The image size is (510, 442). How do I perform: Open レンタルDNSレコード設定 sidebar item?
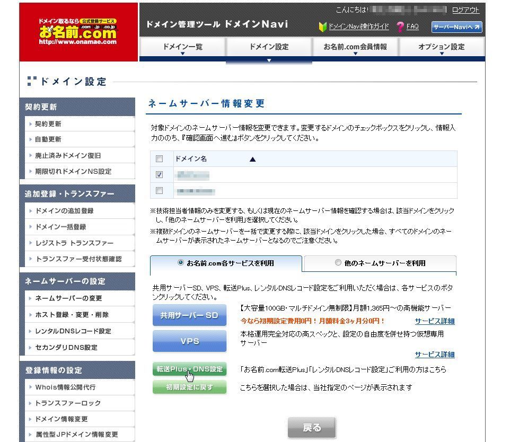click(x=80, y=331)
